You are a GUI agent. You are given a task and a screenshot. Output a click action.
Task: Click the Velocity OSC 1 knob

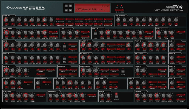118,20
